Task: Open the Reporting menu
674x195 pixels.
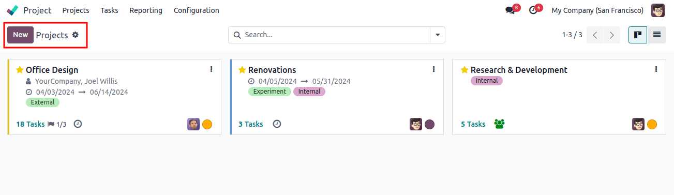Action: click(x=146, y=10)
